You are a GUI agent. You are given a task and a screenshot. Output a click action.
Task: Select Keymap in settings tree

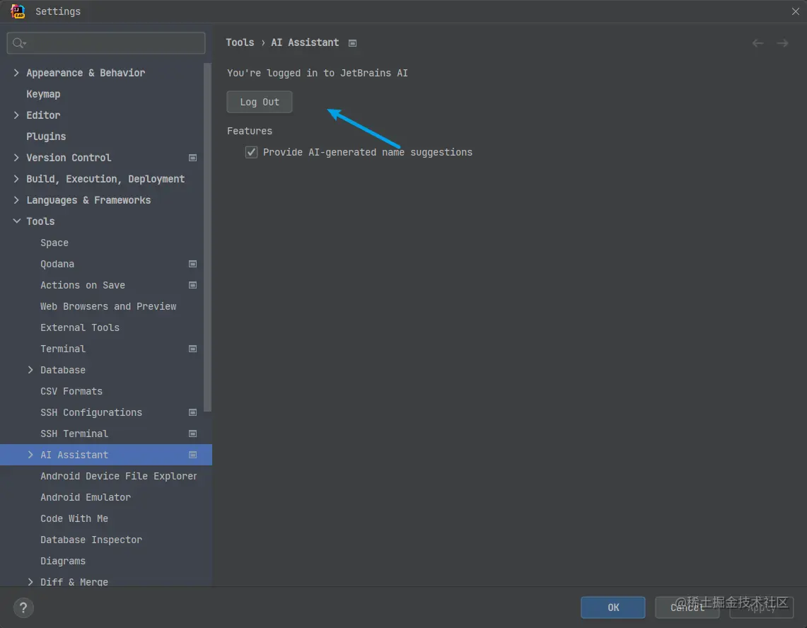43,93
